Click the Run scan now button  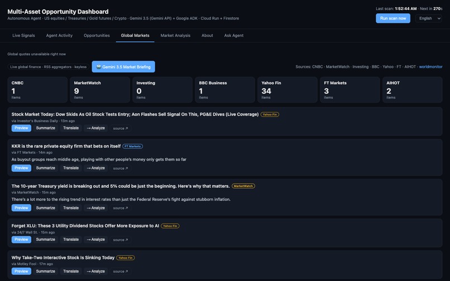click(393, 18)
